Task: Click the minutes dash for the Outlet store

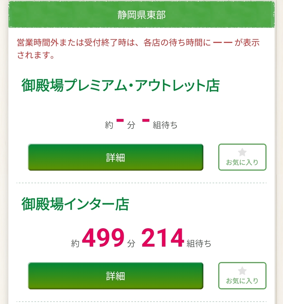Action: [120, 121]
